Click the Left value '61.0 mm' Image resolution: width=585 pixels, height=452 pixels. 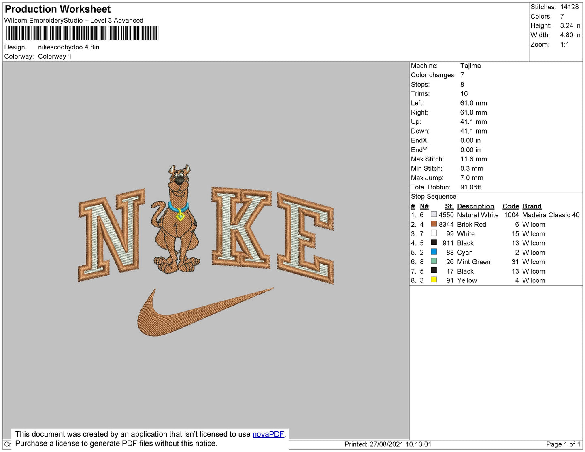[x=474, y=103]
